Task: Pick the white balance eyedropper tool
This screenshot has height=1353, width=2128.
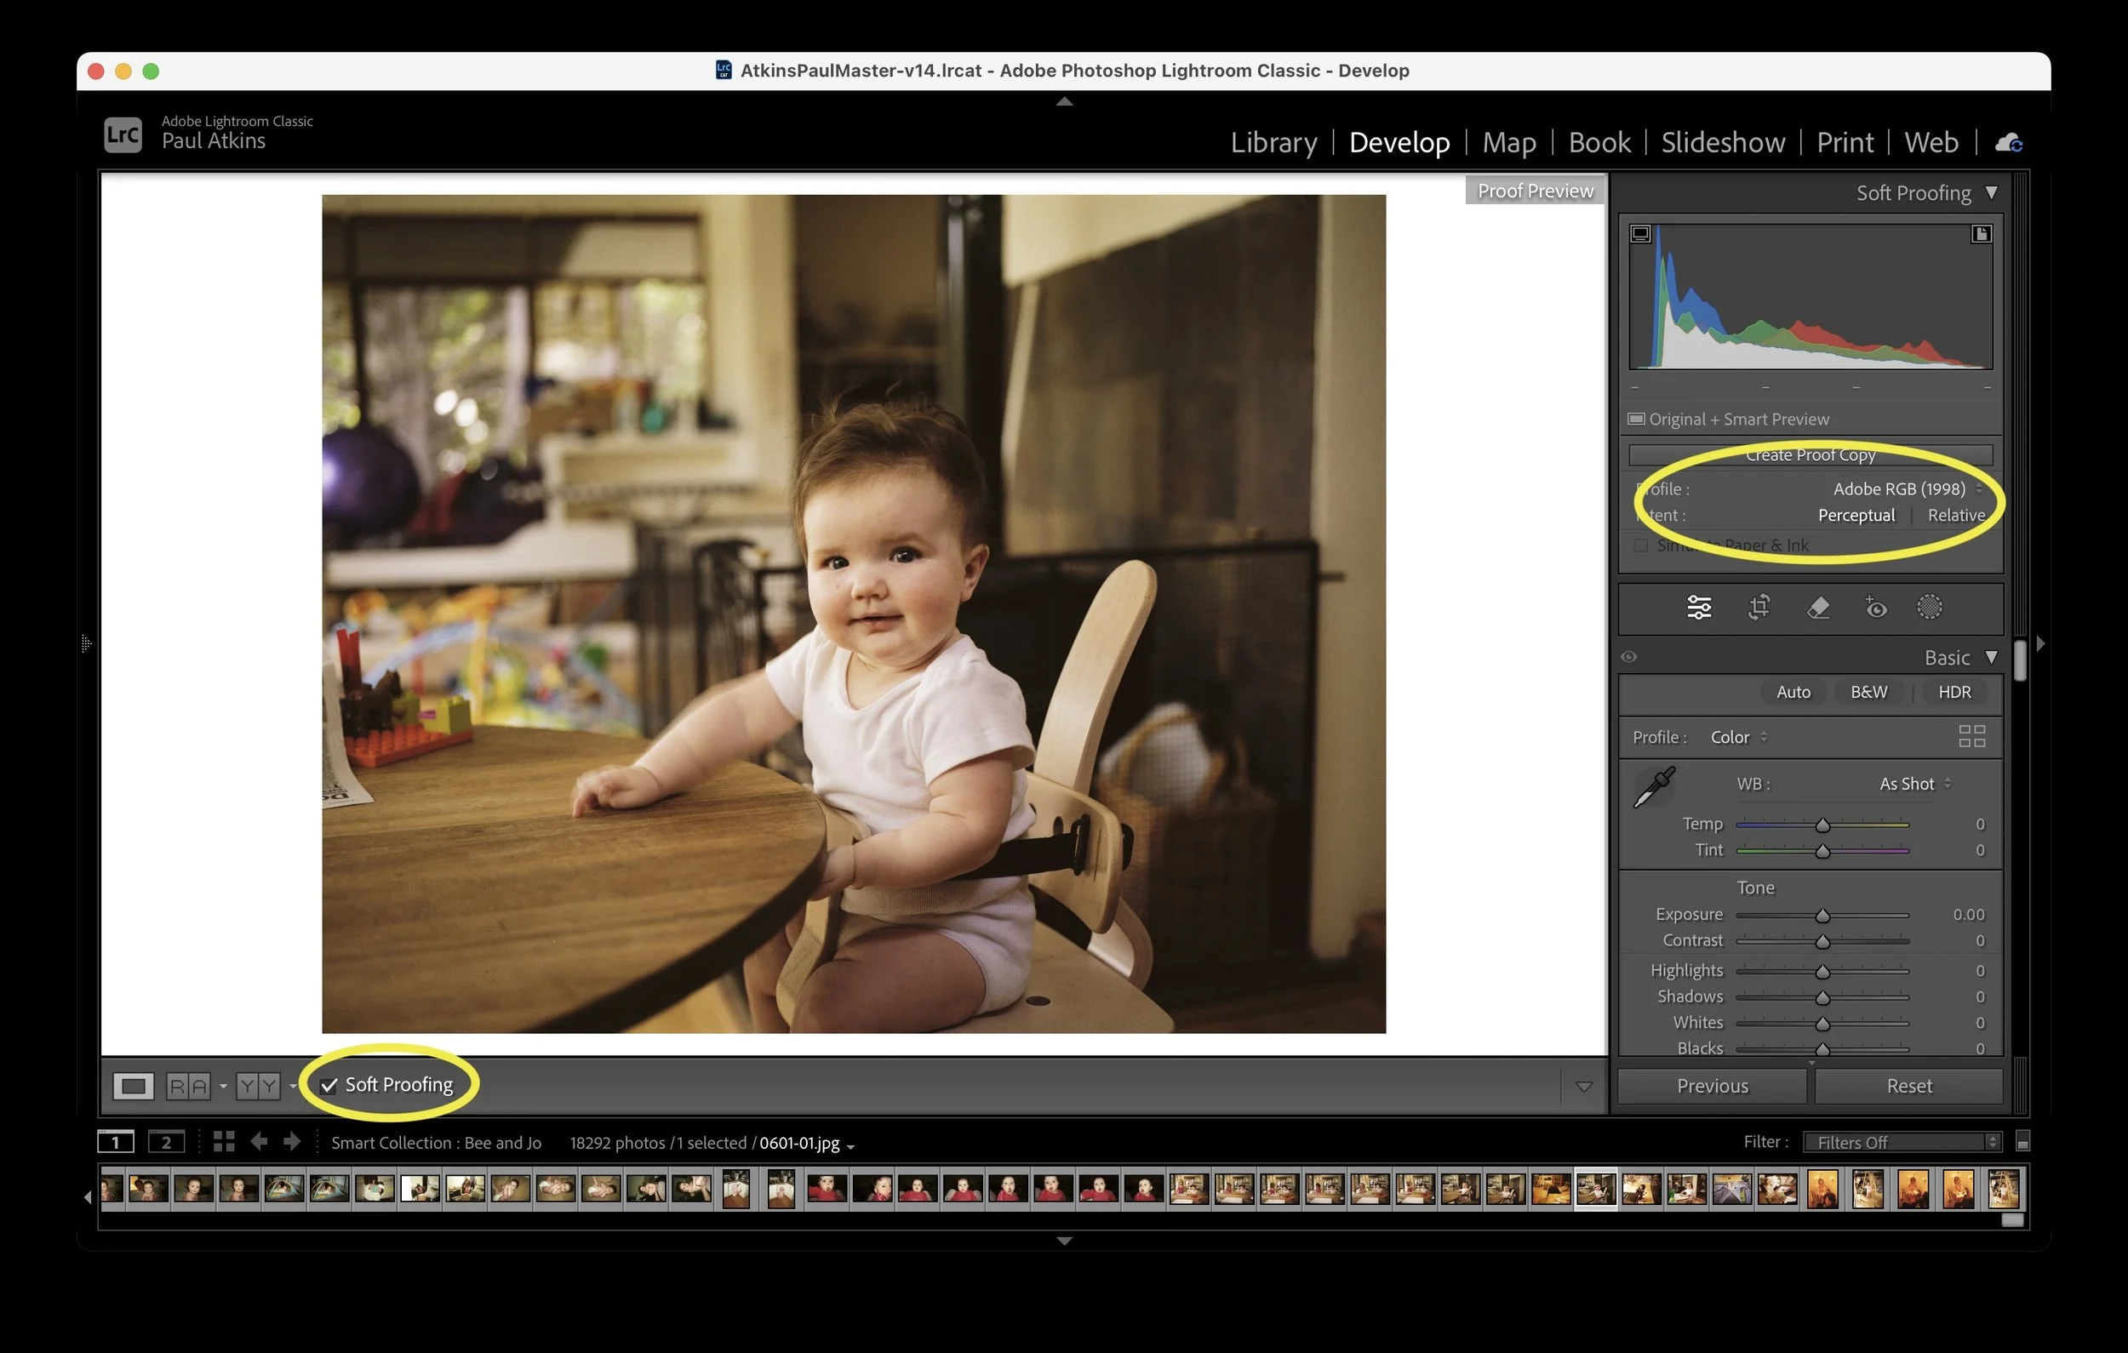Action: tap(1655, 785)
